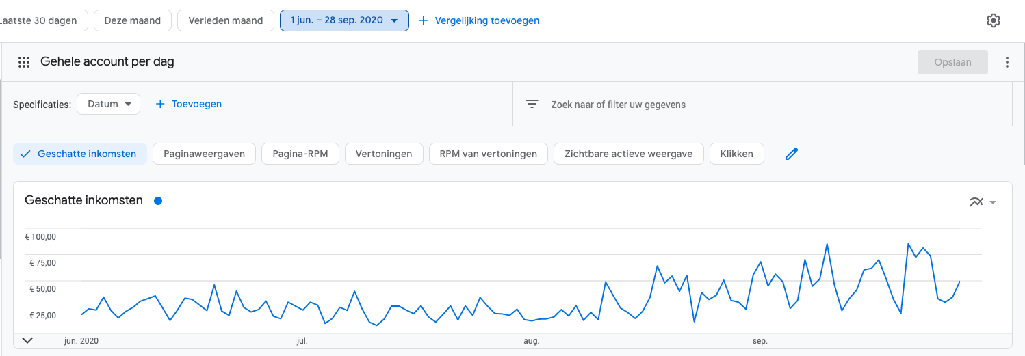The image size is (1025, 356).
Task: Click the pencil edit metrics icon
Action: (x=792, y=154)
